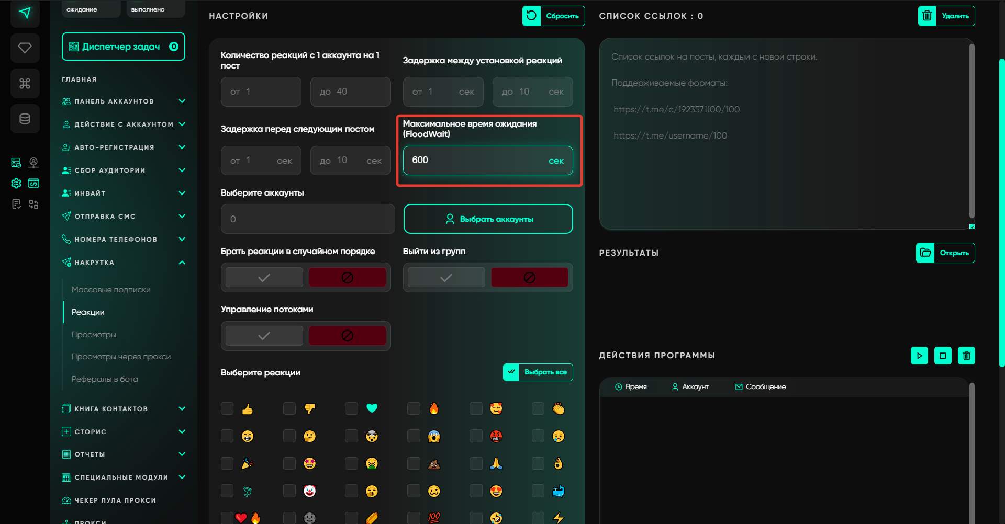This screenshot has width=1005, height=524.
Task: Start the program with the play icon
Action: pos(919,356)
